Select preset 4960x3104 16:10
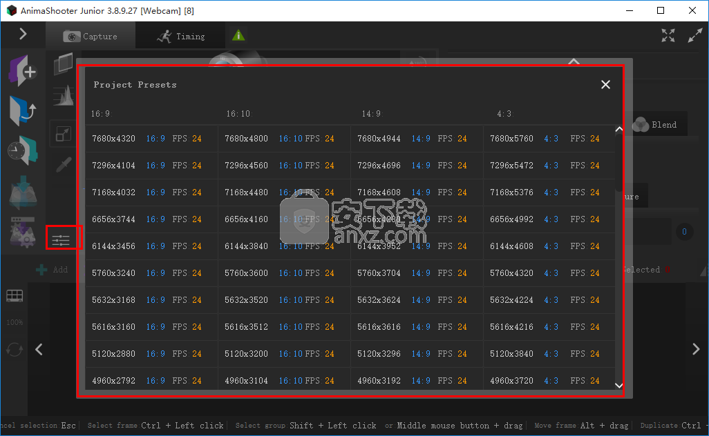This screenshot has width=709, height=436. tap(284, 379)
